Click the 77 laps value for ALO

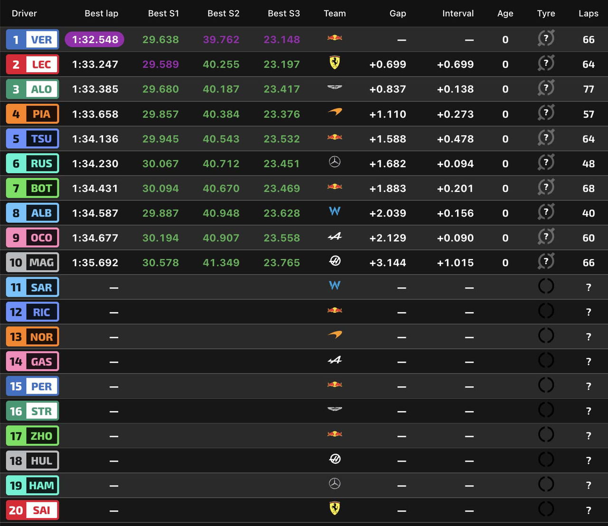tap(589, 89)
